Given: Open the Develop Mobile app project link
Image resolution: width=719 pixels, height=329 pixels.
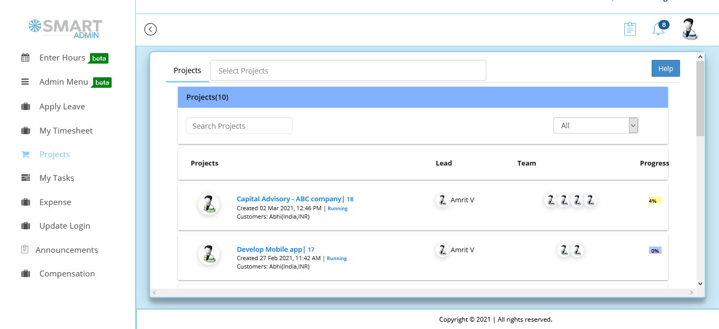Looking at the screenshot, I should (271, 250).
